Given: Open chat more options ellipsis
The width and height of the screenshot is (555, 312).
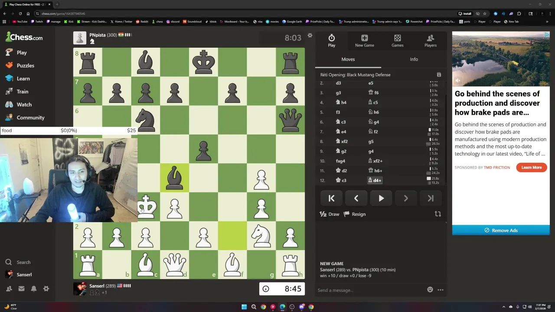Looking at the screenshot, I should pos(441,290).
